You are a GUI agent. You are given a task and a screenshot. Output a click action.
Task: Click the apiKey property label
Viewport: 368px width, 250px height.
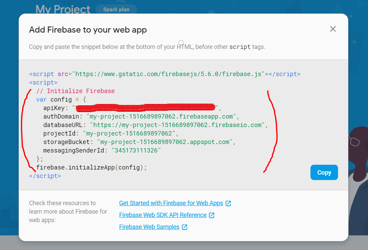click(54, 108)
